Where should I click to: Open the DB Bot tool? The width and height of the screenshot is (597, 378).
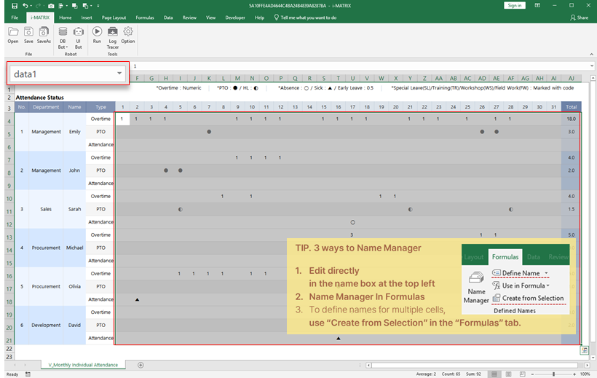(x=63, y=35)
